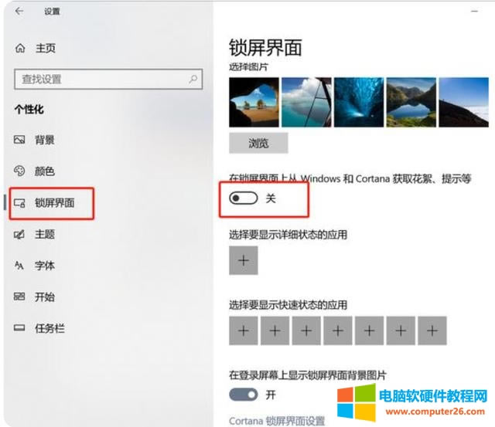This screenshot has height=427, width=495.
Task: Add last quick status app plus button
Action: coord(432,331)
